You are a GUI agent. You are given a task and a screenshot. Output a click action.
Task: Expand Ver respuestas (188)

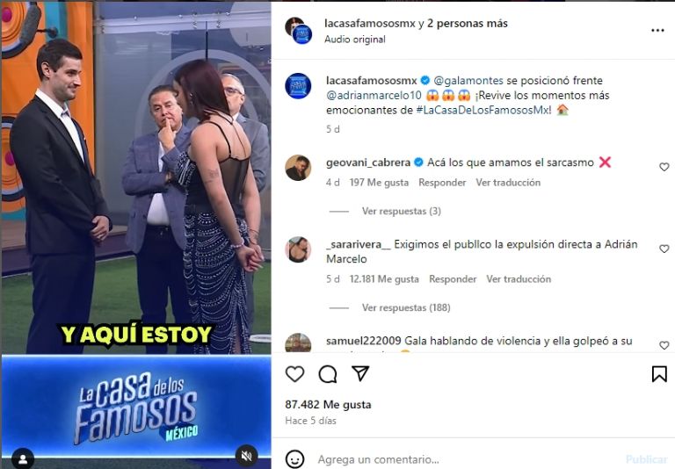click(x=406, y=307)
